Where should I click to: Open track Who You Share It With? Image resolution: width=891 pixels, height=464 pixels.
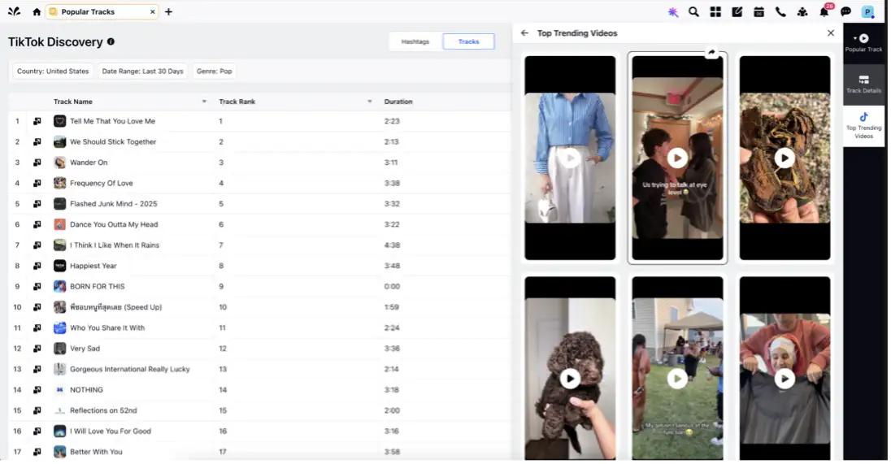[x=107, y=327]
